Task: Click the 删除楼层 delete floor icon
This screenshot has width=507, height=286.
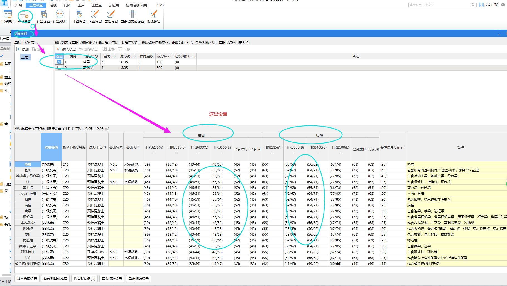Action: tap(81, 49)
